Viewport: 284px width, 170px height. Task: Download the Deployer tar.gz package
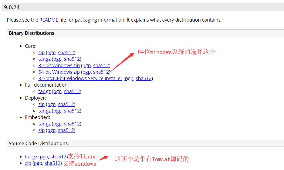pyautogui.click(x=44, y=111)
